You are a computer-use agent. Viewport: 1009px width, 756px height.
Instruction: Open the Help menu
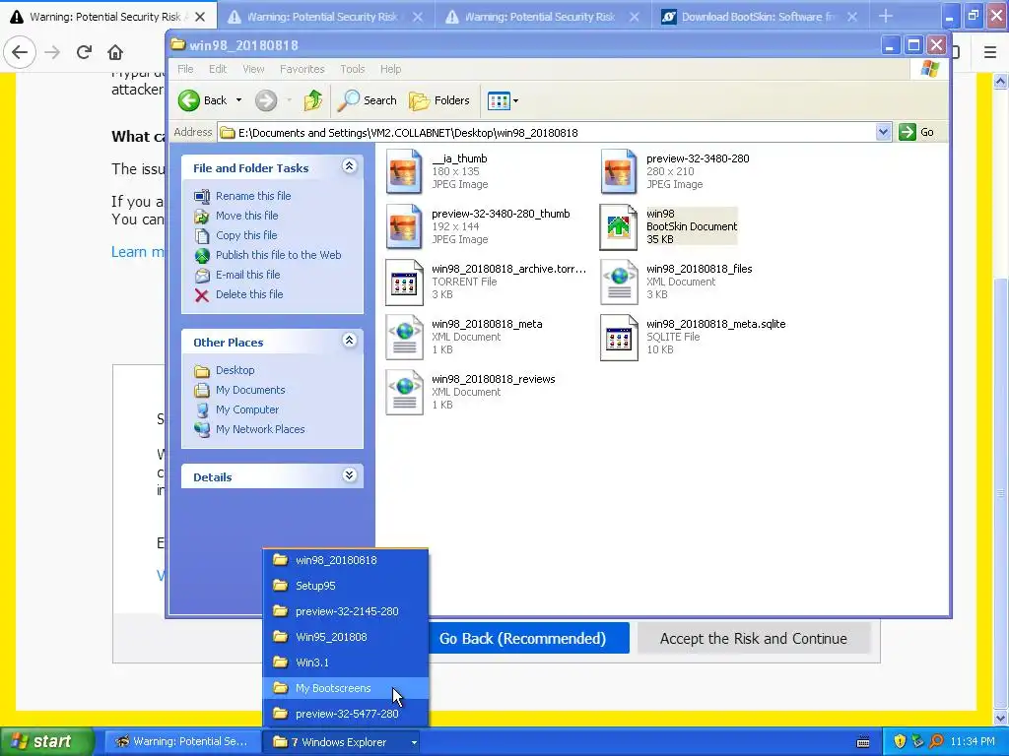pos(390,69)
